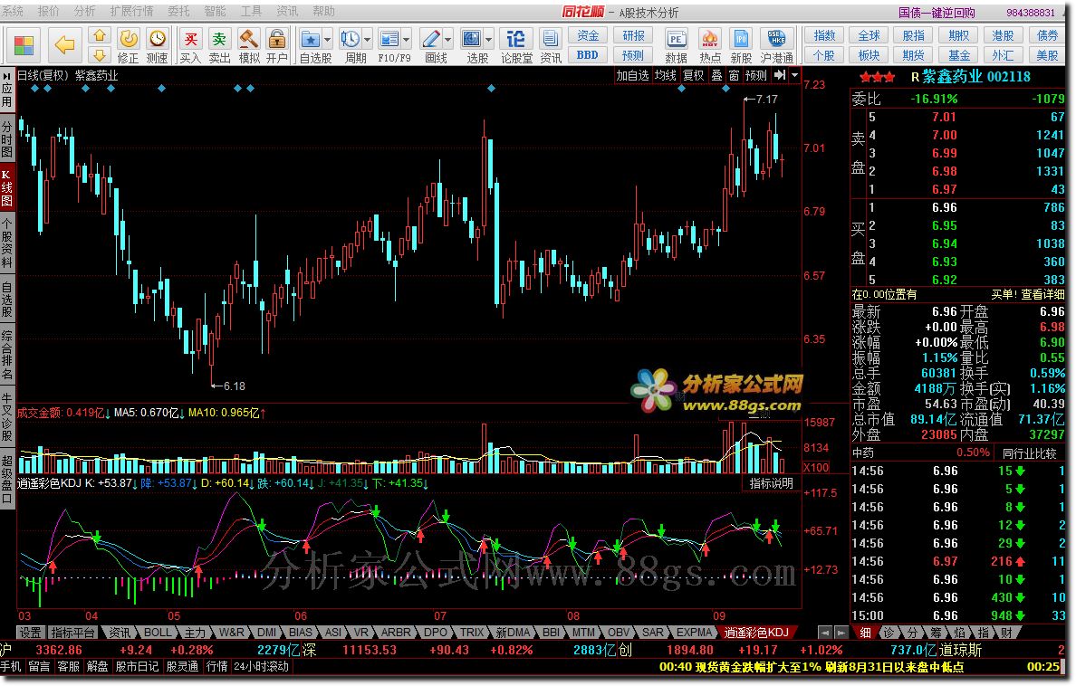Click the 研报 button

click(633, 35)
